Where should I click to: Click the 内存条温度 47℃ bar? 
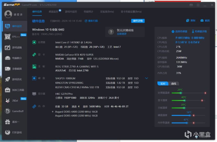click(189, 123)
